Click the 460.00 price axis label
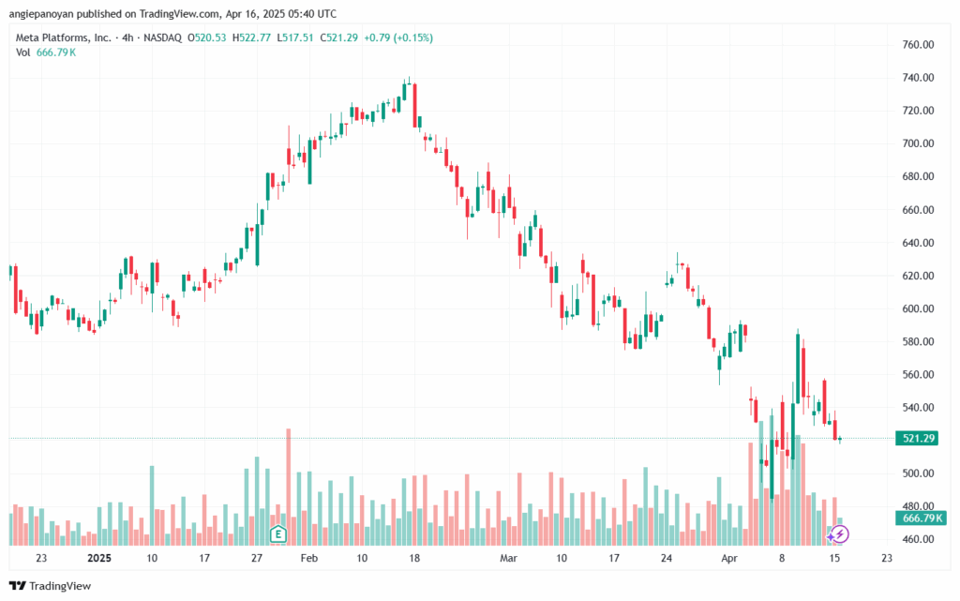 click(x=918, y=539)
